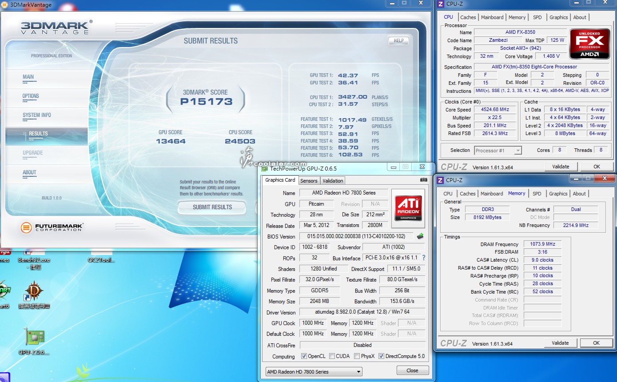Click the SUBMIT RESULTS button

coord(212,207)
